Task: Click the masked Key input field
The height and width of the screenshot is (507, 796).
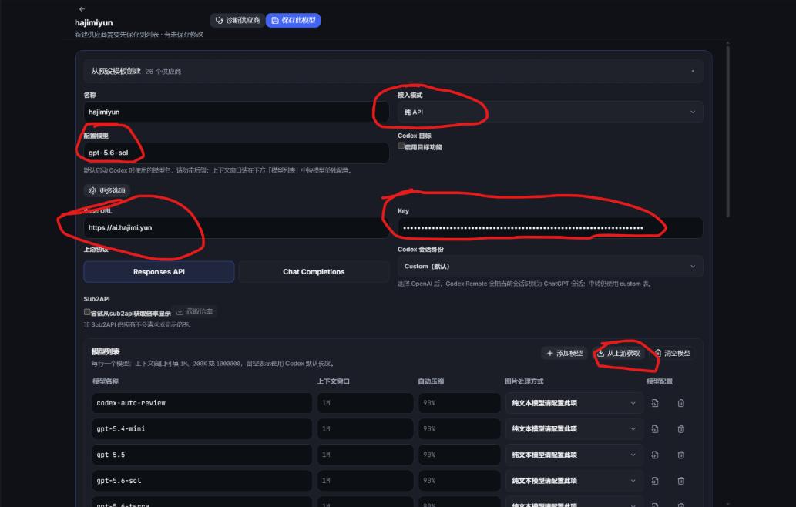Action: pyautogui.click(x=550, y=228)
